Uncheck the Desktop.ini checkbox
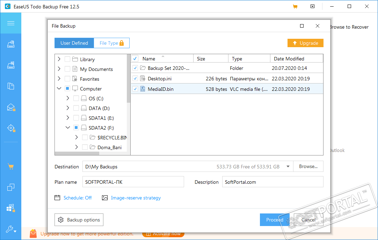The image size is (378, 240). pos(135,79)
